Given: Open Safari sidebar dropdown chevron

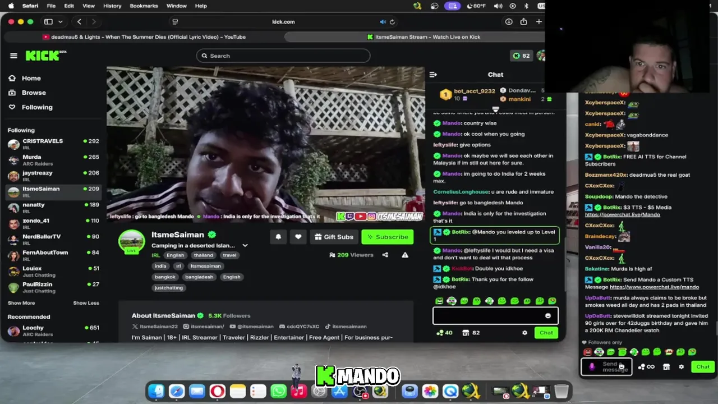Looking at the screenshot, I should (x=60, y=22).
